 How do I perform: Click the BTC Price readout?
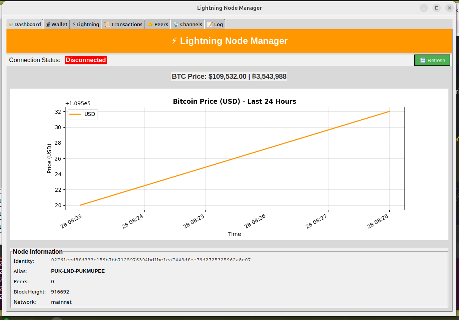tap(229, 76)
